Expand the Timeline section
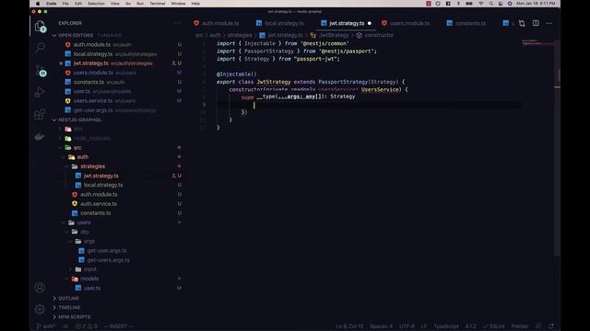The width and height of the screenshot is (590, 331). pos(54,307)
